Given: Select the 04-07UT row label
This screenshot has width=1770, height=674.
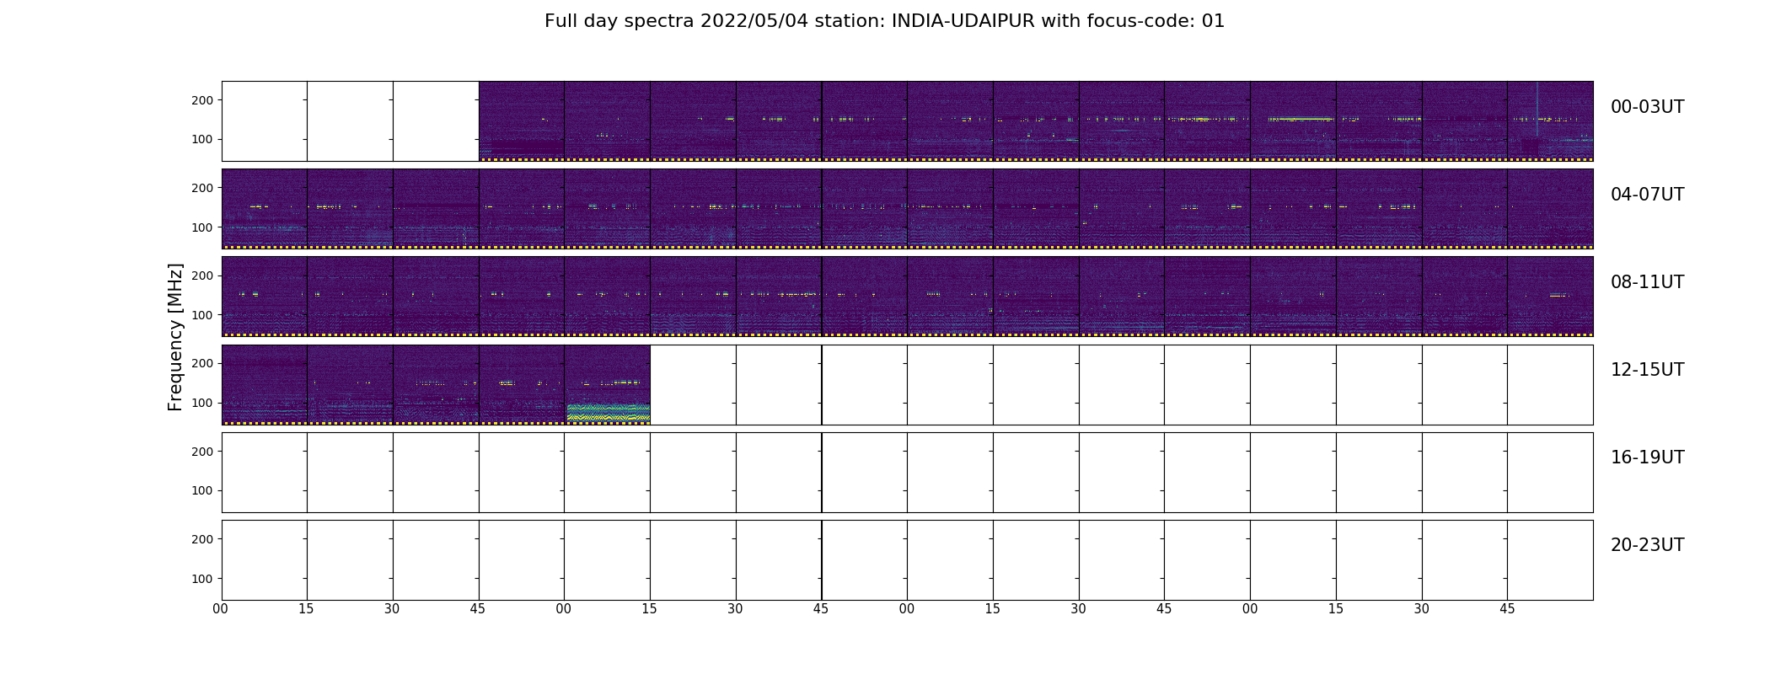Looking at the screenshot, I should point(1647,195).
